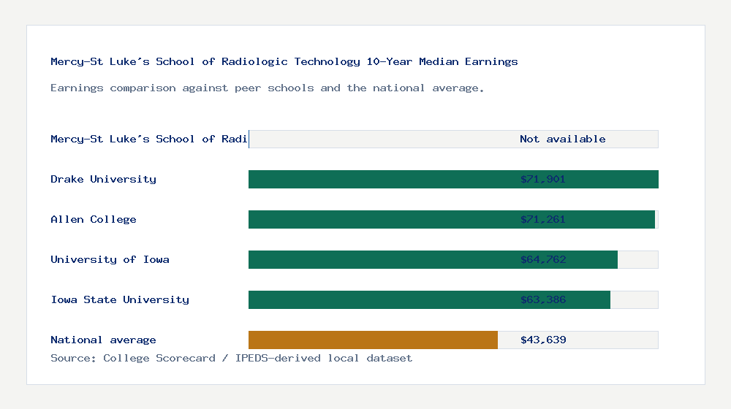Select the 'Allen College' label
This screenshot has height=409, width=731.
[94, 219]
